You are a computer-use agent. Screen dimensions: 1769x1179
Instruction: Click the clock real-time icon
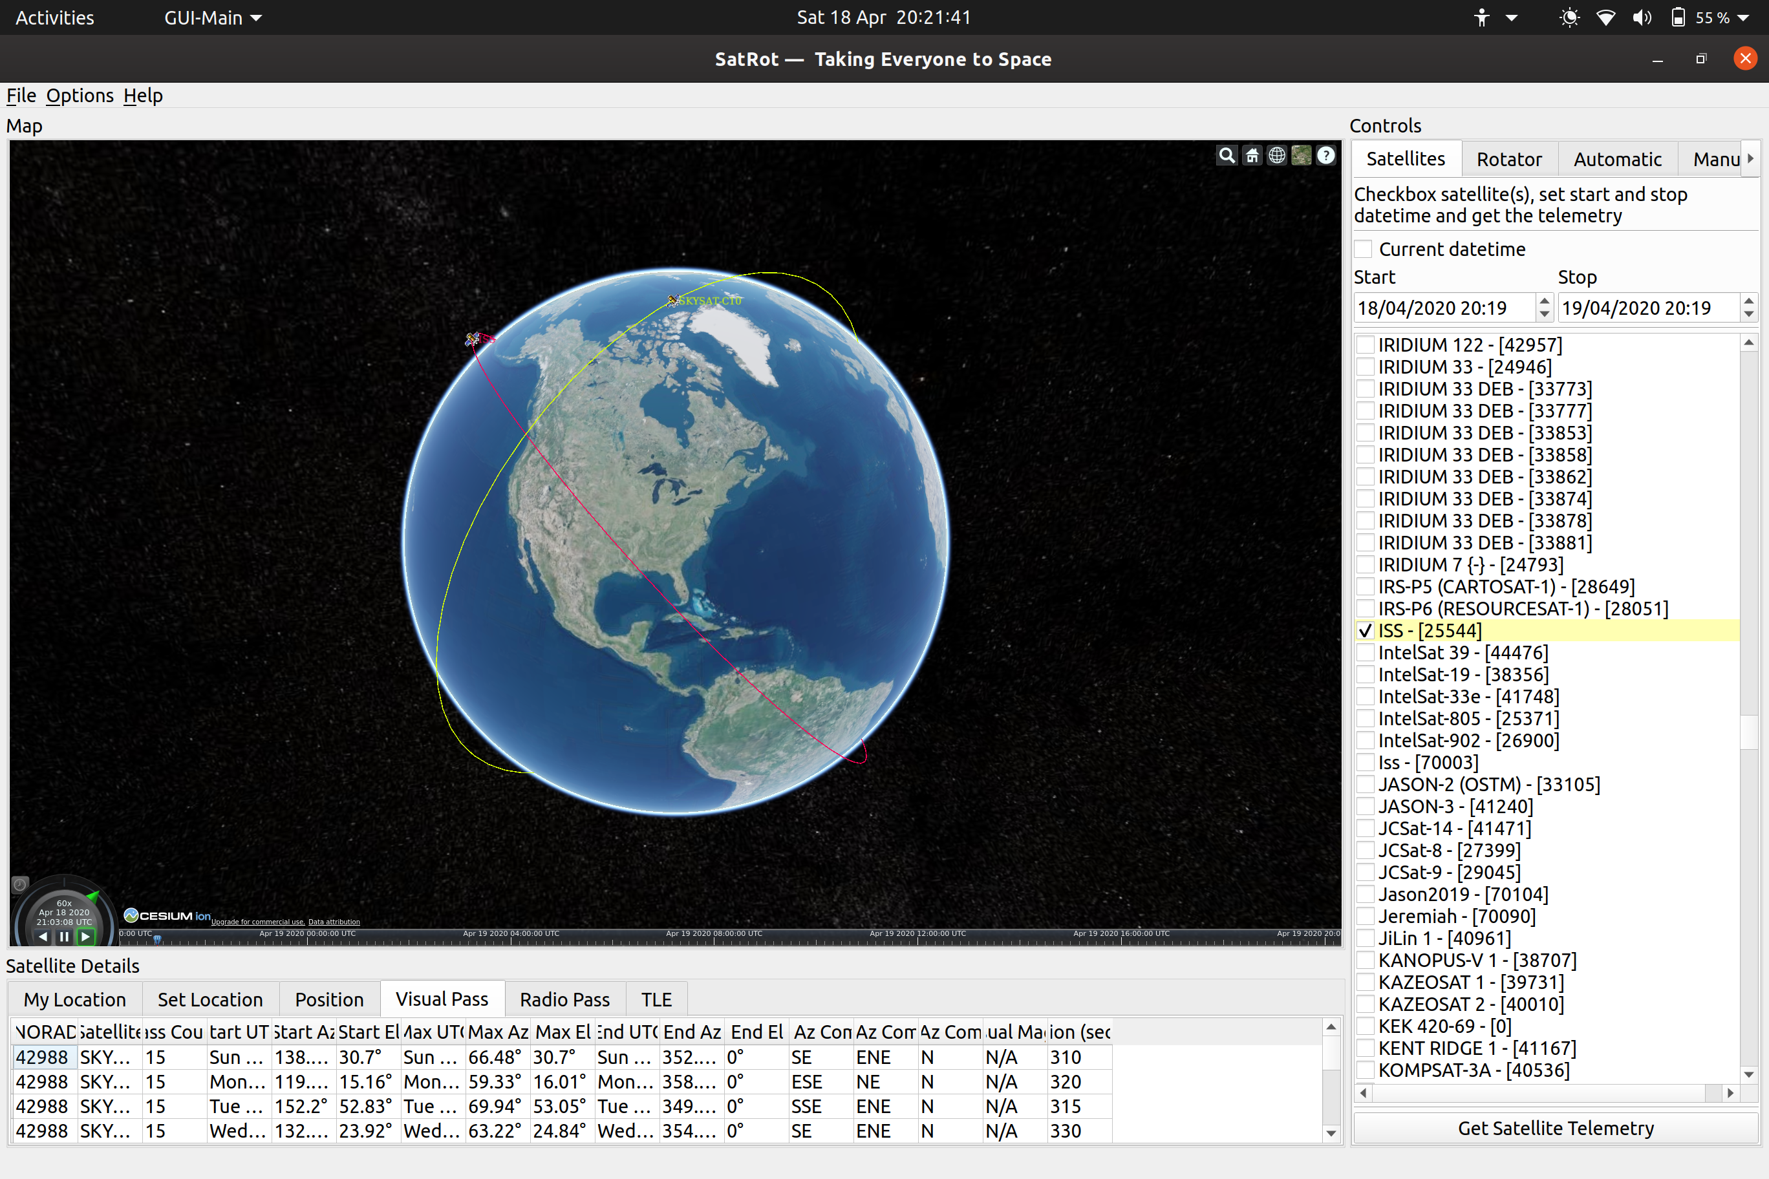click(x=20, y=884)
